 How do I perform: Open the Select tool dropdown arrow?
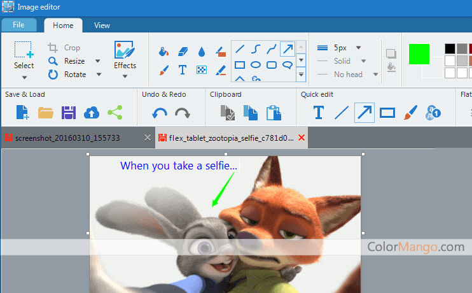point(24,78)
